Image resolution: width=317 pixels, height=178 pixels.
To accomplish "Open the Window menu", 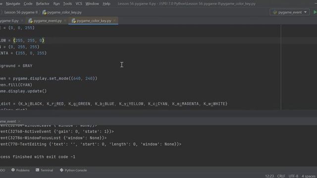I will pos(92,3).
